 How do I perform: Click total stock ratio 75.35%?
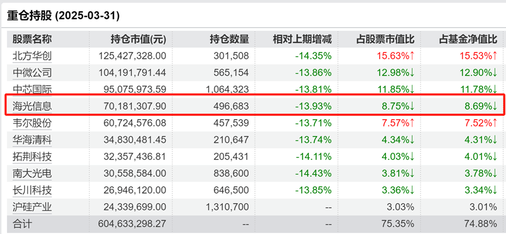click(398, 223)
